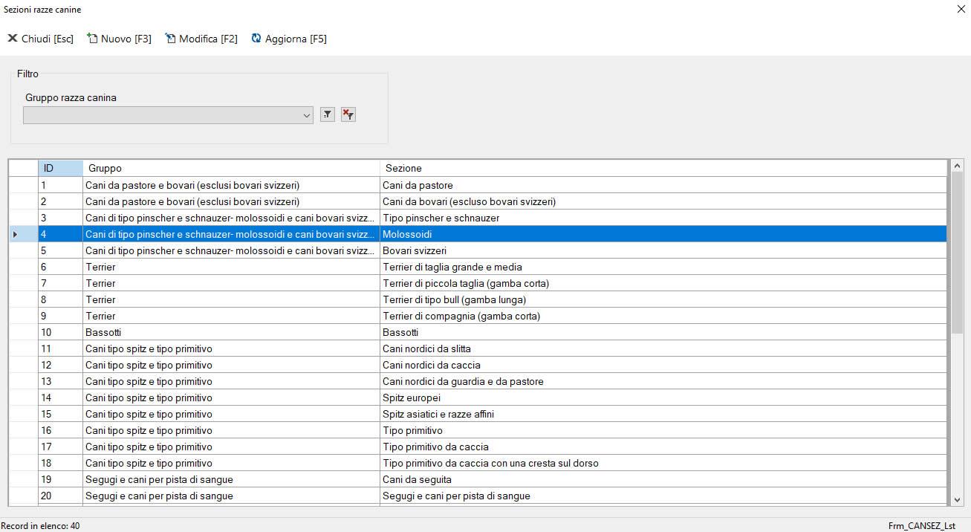Open the Gruppo razza canina dropdown
The height and width of the screenshot is (532, 971).
click(x=307, y=115)
